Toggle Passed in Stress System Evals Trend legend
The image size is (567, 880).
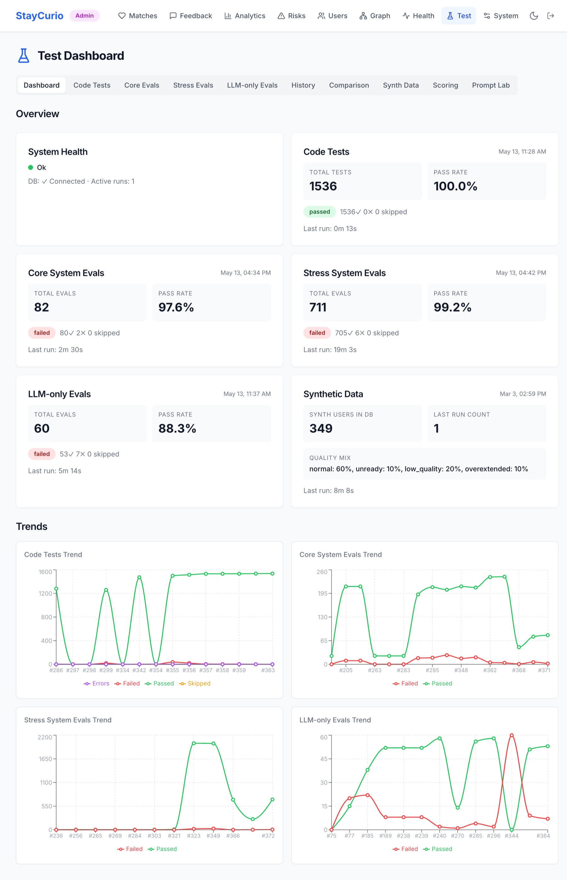(x=162, y=849)
